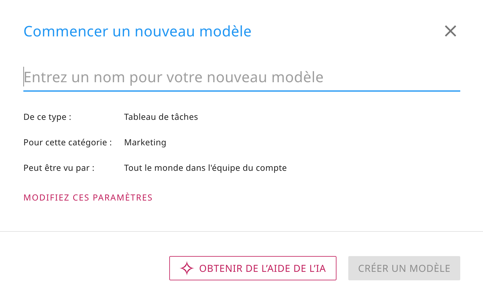This screenshot has height=304, width=483.
Task: Click Tout le monde dans l'équipe du compte
Action: [x=205, y=168]
